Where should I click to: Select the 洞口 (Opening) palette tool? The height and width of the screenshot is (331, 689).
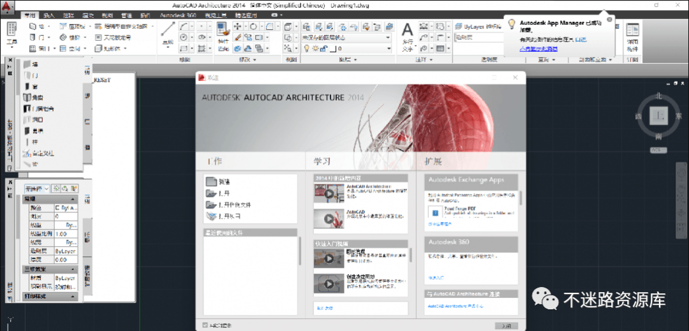click(33, 119)
